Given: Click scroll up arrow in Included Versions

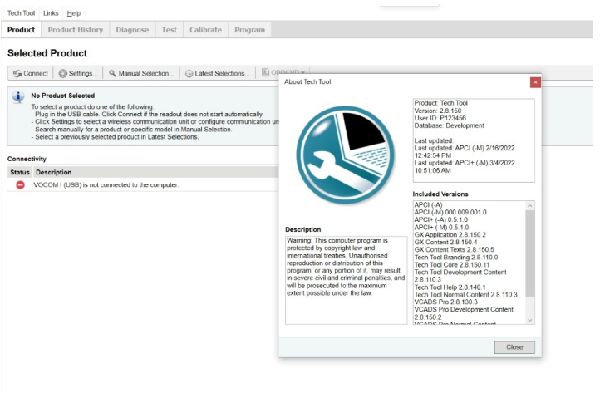Looking at the screenshot, I should click(x=530, y=205).
